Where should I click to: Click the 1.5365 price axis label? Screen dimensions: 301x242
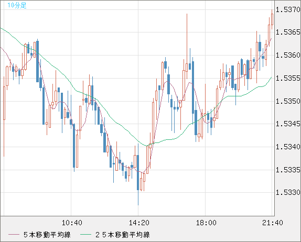click(x=288, y=32)
